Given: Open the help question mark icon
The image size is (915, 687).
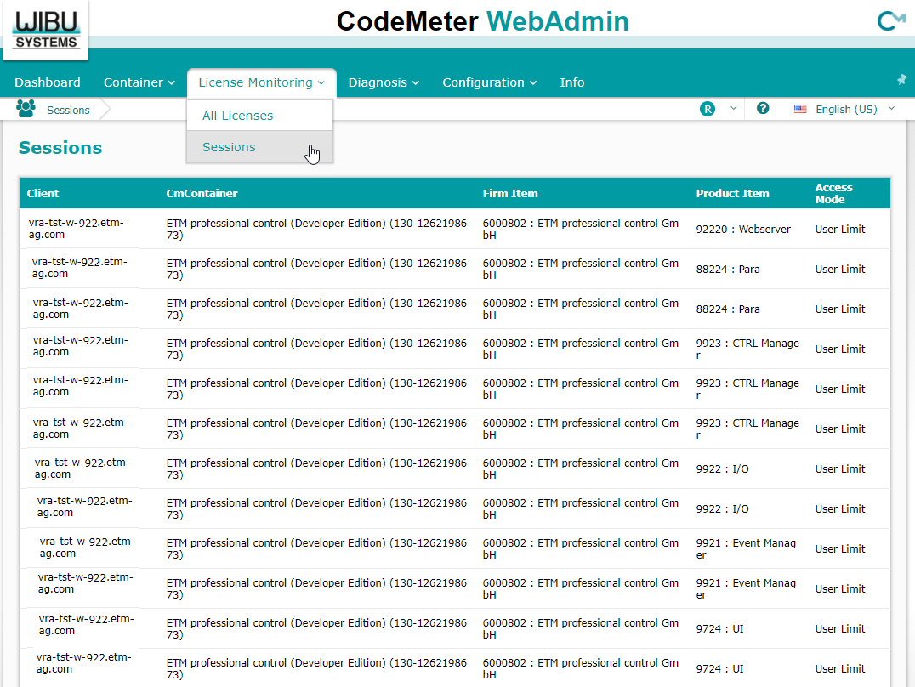Looking at the screenshot, I should click(763, 109).
